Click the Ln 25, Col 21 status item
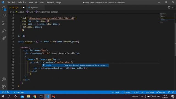Screen dimensions: 176x99 click(116, 92)
